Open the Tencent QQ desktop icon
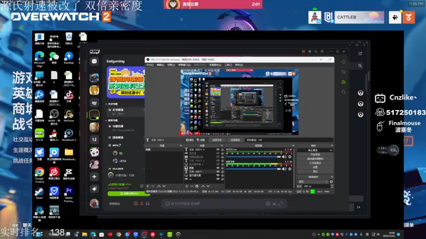The height and width of the screenshot is (239, 426). pos(54,135)
